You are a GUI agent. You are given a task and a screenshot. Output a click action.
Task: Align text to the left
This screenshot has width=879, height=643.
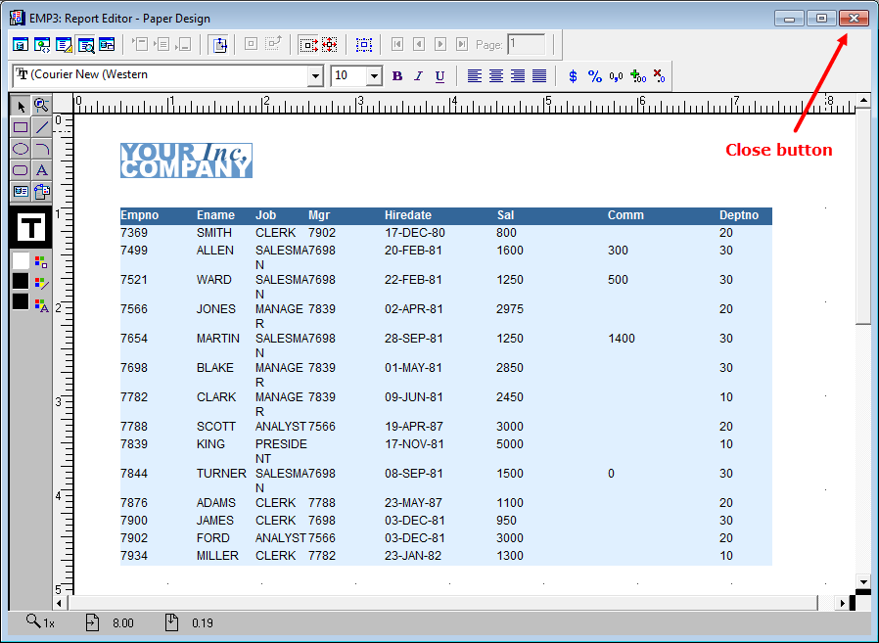coord(475,75)
